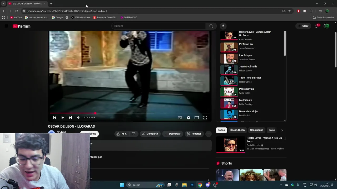Start voice search with microphone icon
Viewport: 337px width, 189px height.
223,26
